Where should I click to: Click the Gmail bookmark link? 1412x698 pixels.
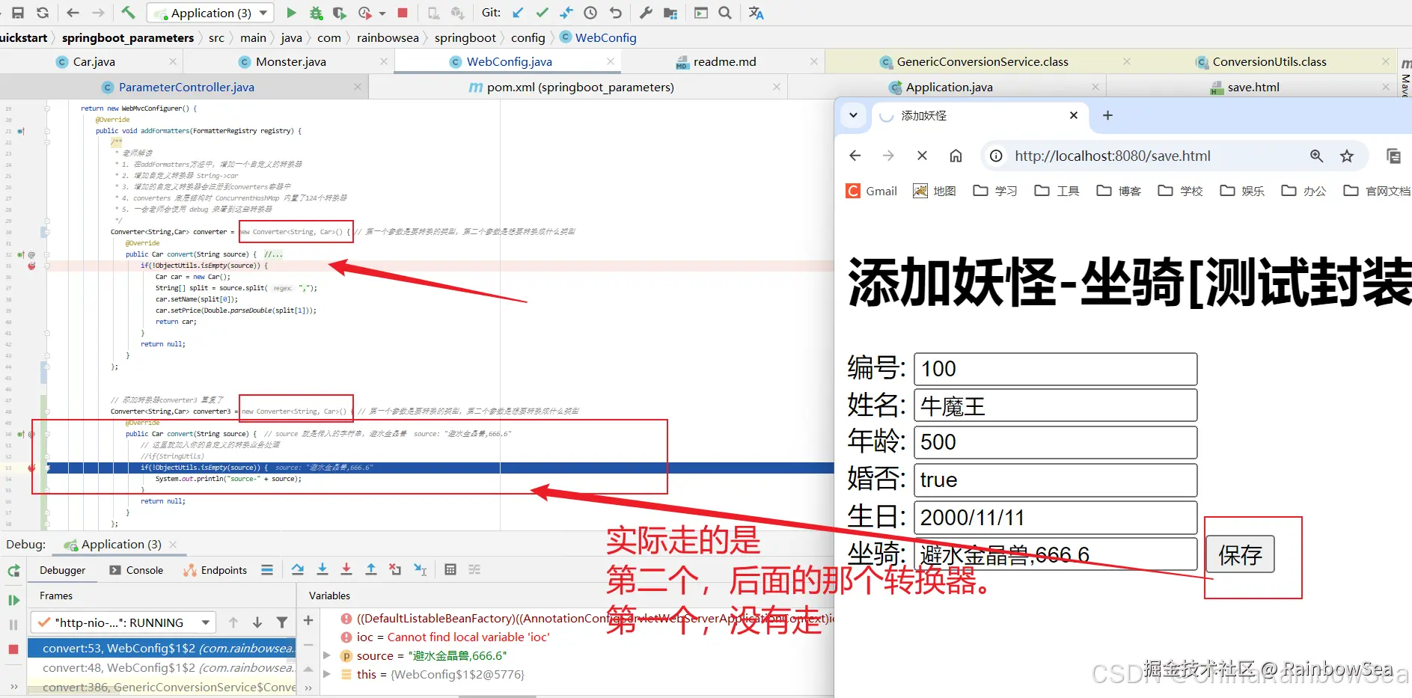coord(872,191)
